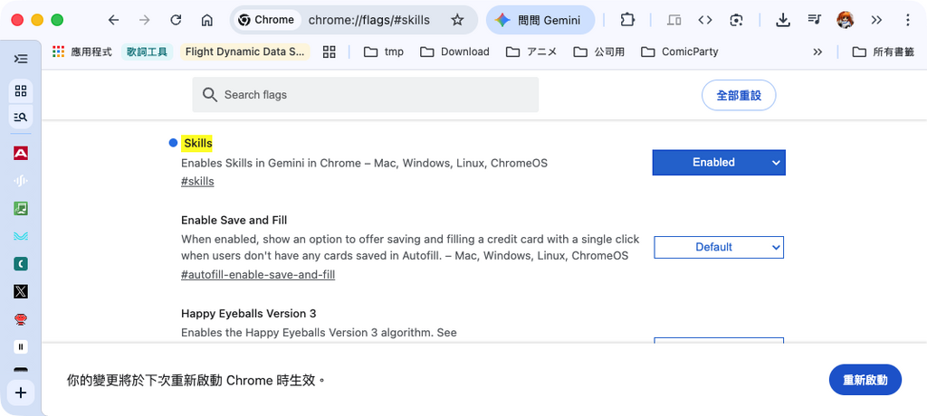Follow the #skills anchor link
The width and height of the screenshot is (927, 416).
[x=197, y=182]
